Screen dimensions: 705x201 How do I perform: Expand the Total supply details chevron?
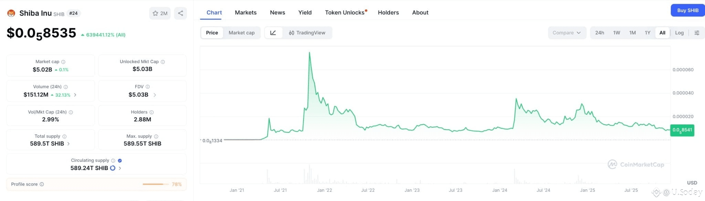69,144
